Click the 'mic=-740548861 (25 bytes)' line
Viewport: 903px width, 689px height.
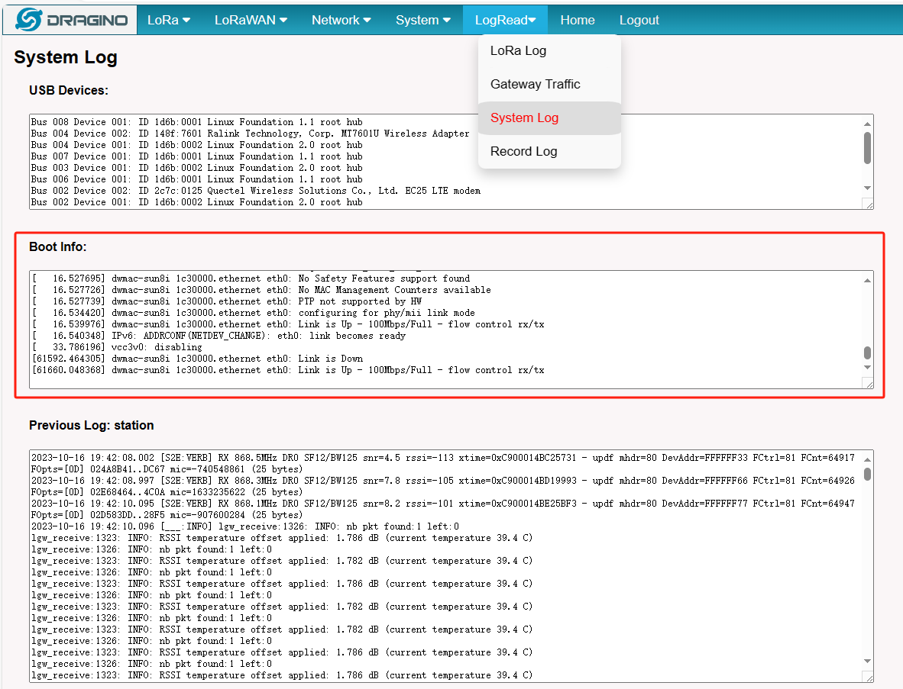[167, 469]
